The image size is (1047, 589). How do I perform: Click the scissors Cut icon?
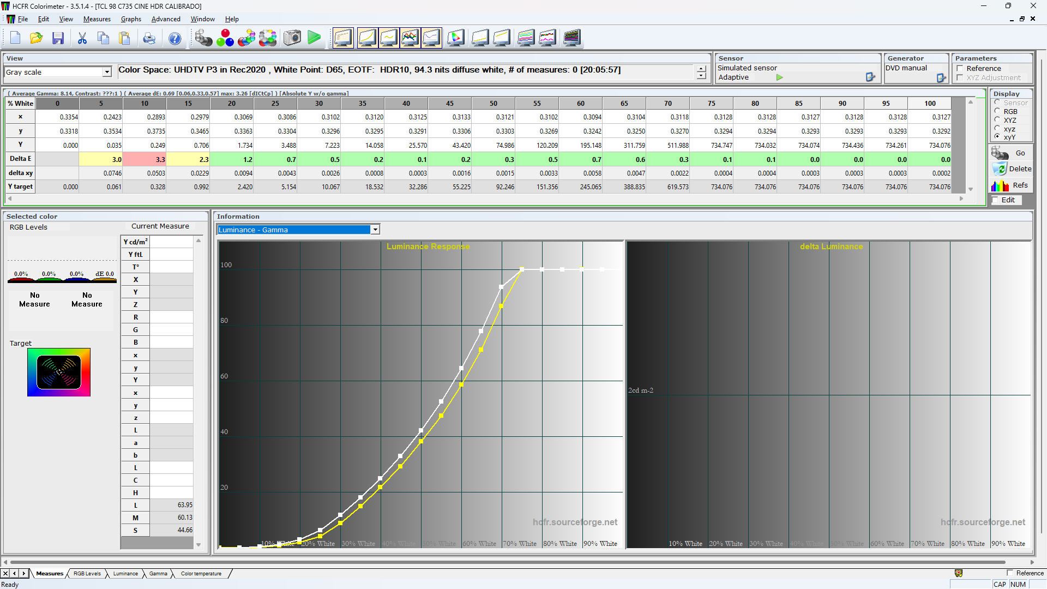point(82,38)
